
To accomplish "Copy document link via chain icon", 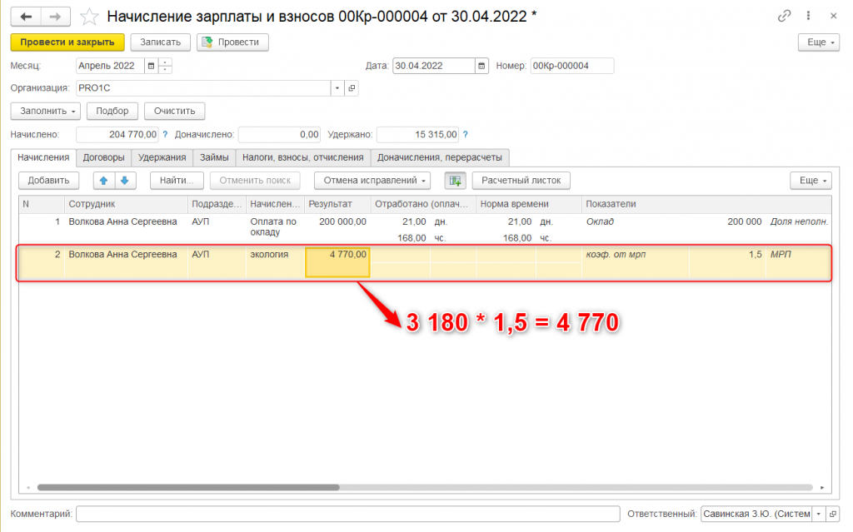I will point(784,16).
